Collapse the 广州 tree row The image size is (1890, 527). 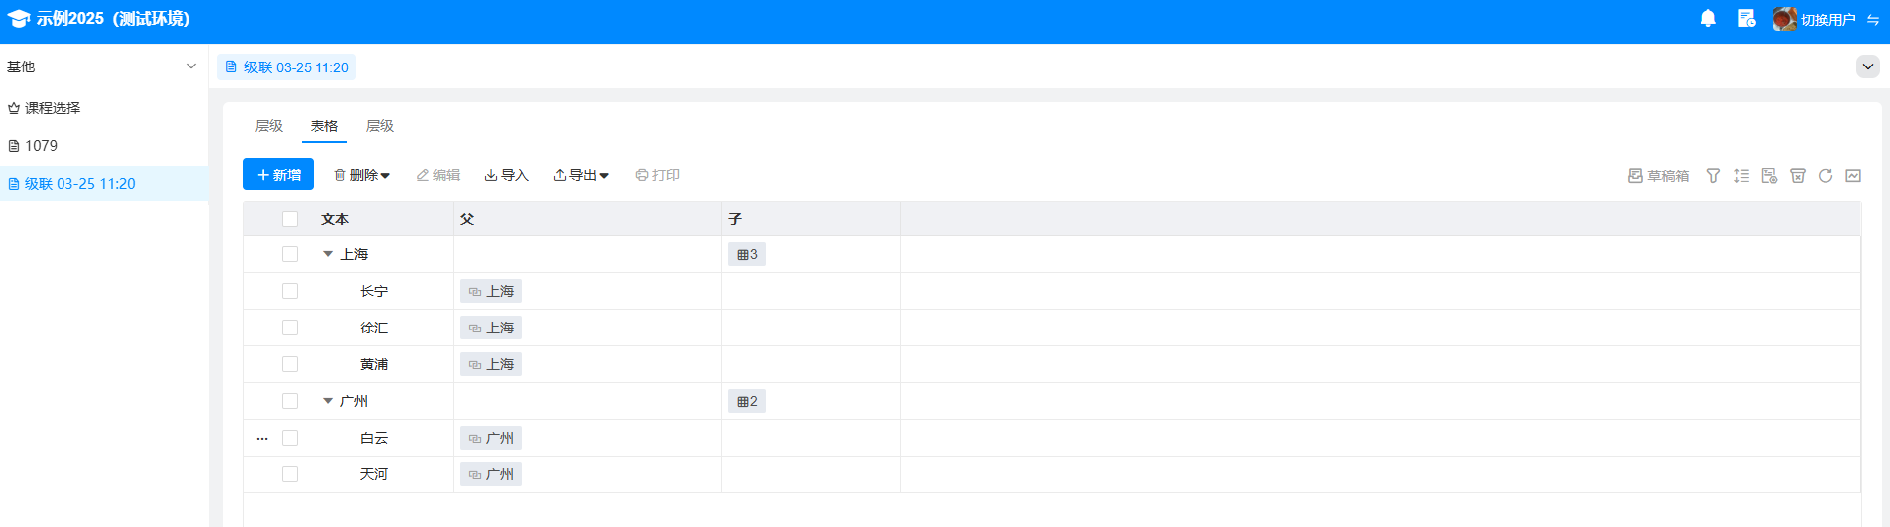click(x=328, y=401)
